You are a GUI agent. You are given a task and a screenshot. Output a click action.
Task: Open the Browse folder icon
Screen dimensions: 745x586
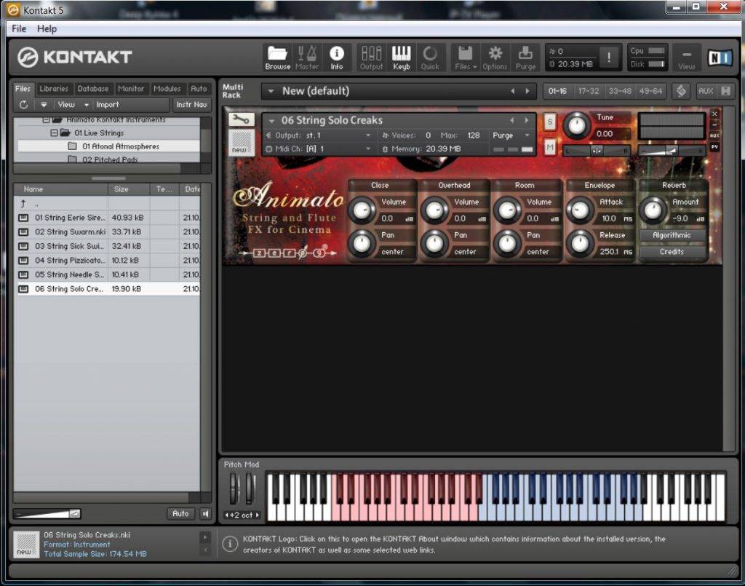point(277,57)
